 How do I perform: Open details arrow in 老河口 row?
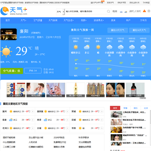pyautogui.click(x=33, y=128)
